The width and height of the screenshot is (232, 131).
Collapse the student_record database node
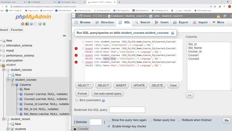point(4,119)
